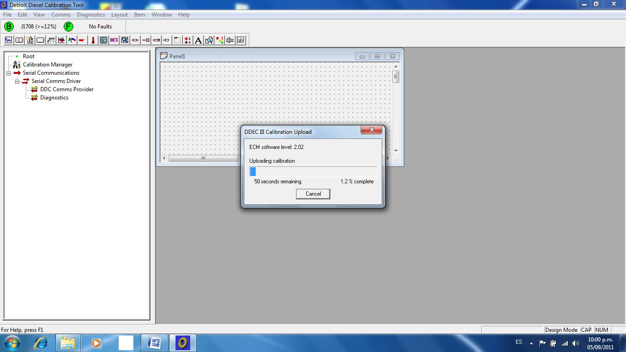Click the red horizontal bar tool
The width and height of the screenshot is (626, 352).
pyautogui.click(x=82, y=40)
